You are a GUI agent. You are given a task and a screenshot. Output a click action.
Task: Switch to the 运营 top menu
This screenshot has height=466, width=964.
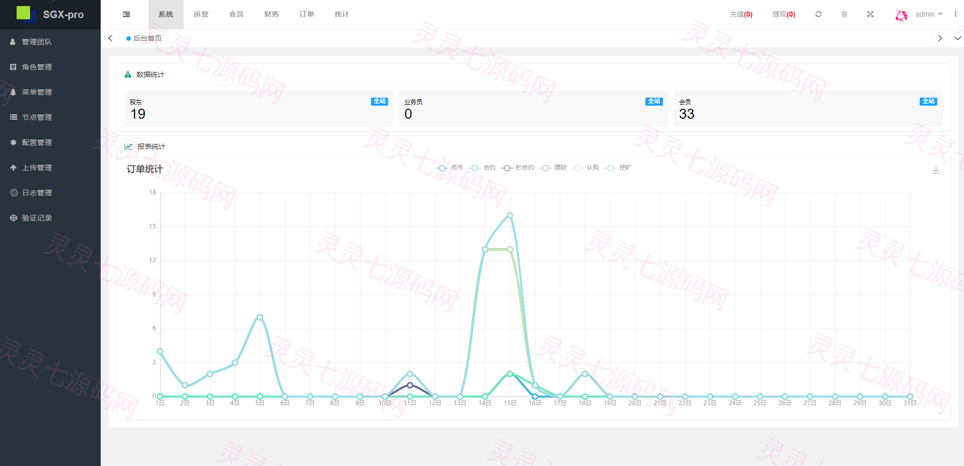click(201, 14)
